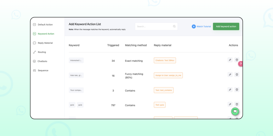273x136 pixels.
Task: Click the Chatbots icon in sidebar
Action: pos(34,61)
